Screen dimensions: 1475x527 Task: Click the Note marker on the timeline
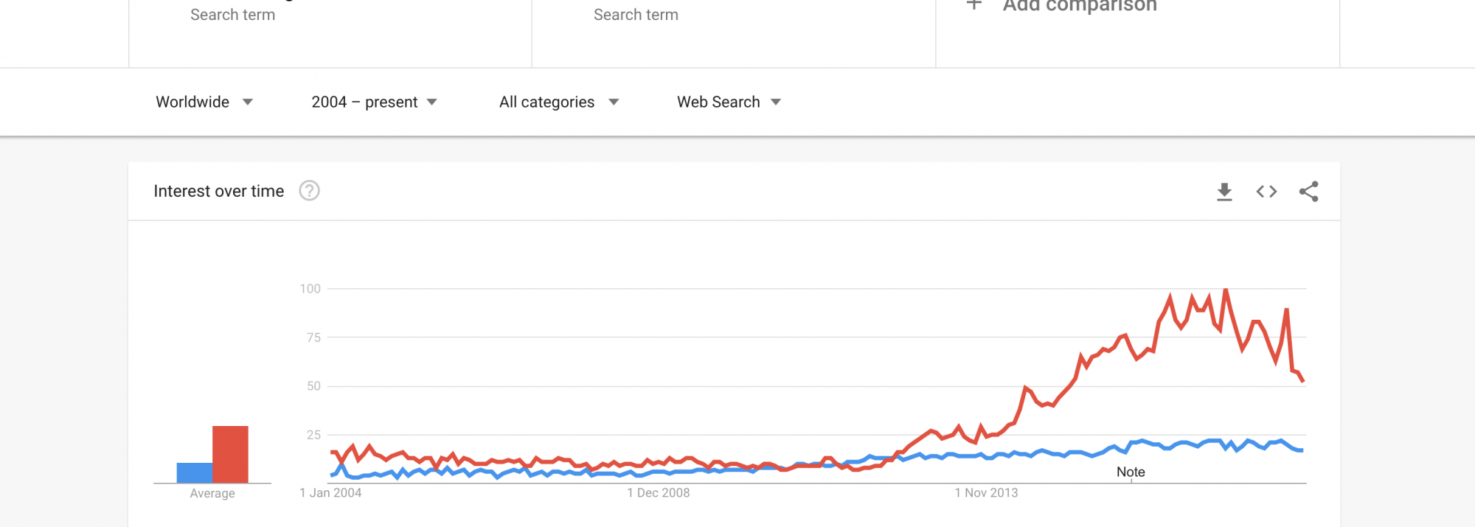point(1131,472)
